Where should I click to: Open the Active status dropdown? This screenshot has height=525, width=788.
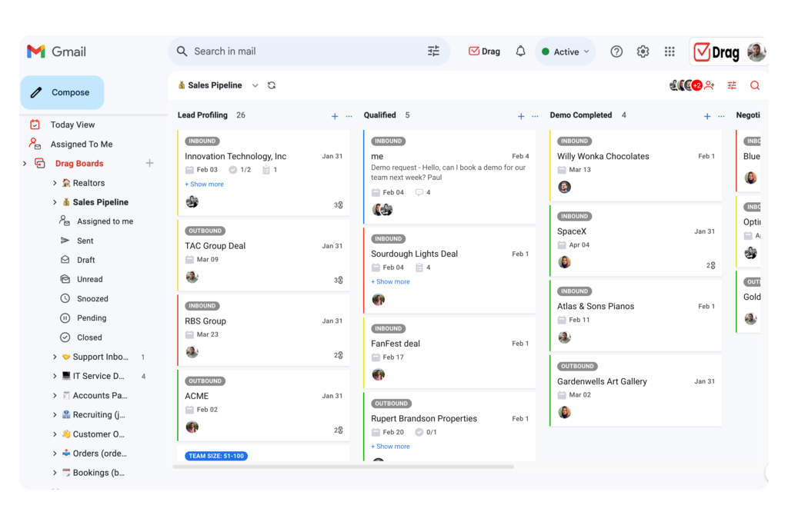pos(565,52)
